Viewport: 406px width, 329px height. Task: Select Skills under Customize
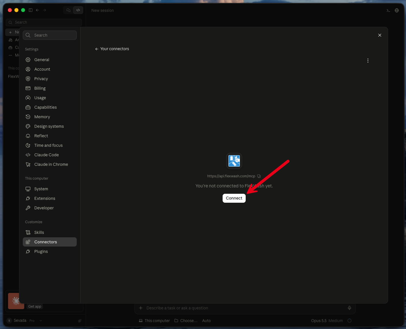tap(50, 232)
